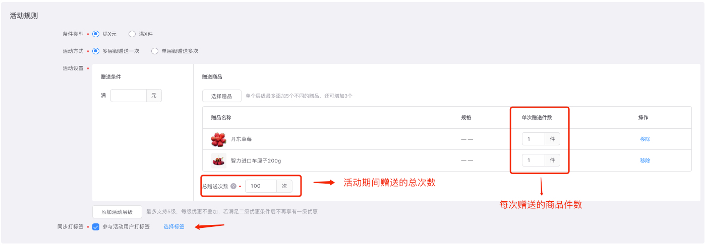Focus the 总赠送次数 input field
This screenshot has height=245, width=707.
click(x=261, y=186)
